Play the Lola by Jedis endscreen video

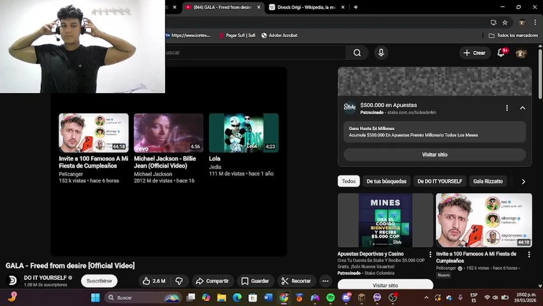[244, 133]
